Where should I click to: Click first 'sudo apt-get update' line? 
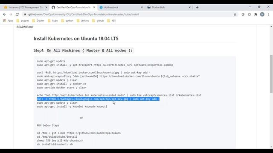tap(51, 61)
